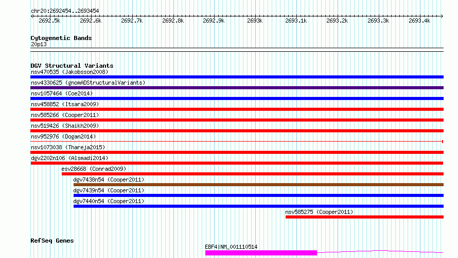
Task: Click the red bar of dgv2202n106
Action: coord(237,163)
